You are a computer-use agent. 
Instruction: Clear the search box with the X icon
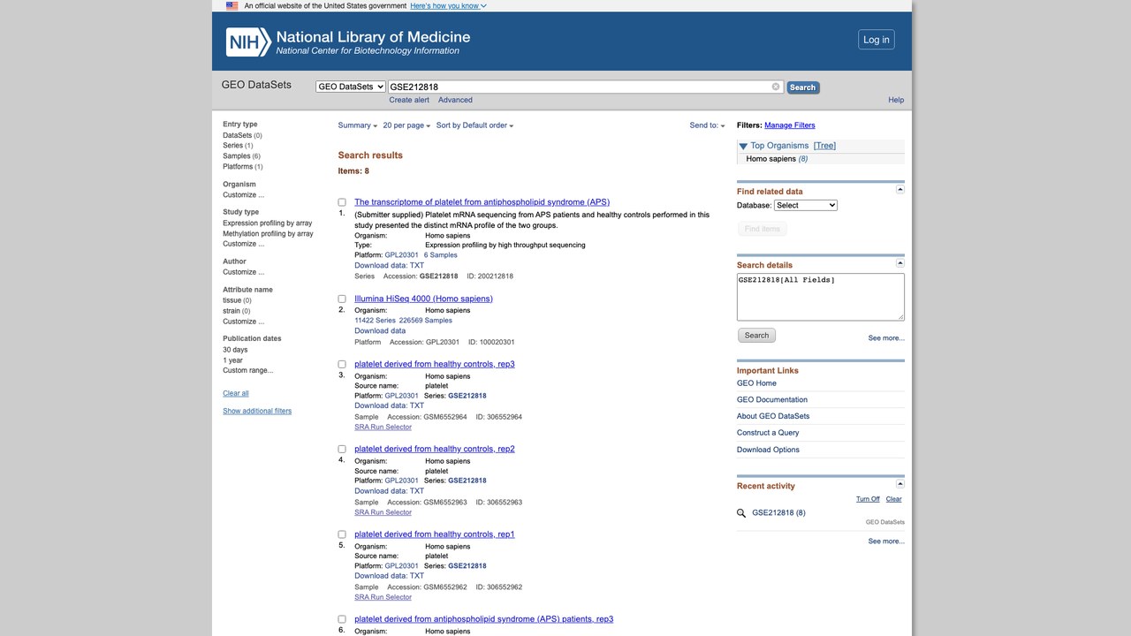[x=776, y=87]
